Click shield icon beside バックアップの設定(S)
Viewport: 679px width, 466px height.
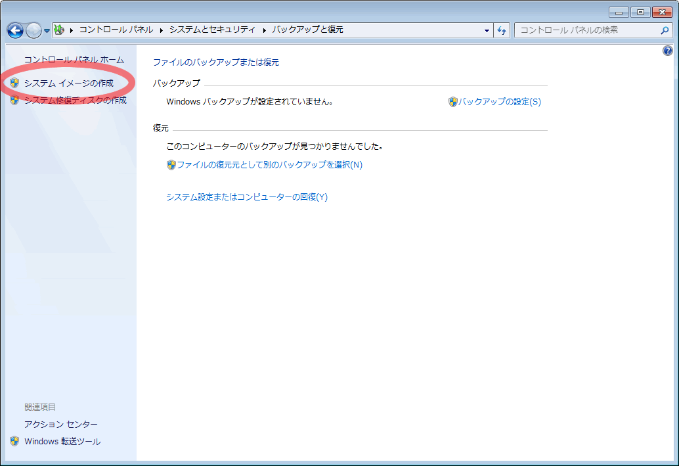453,102
